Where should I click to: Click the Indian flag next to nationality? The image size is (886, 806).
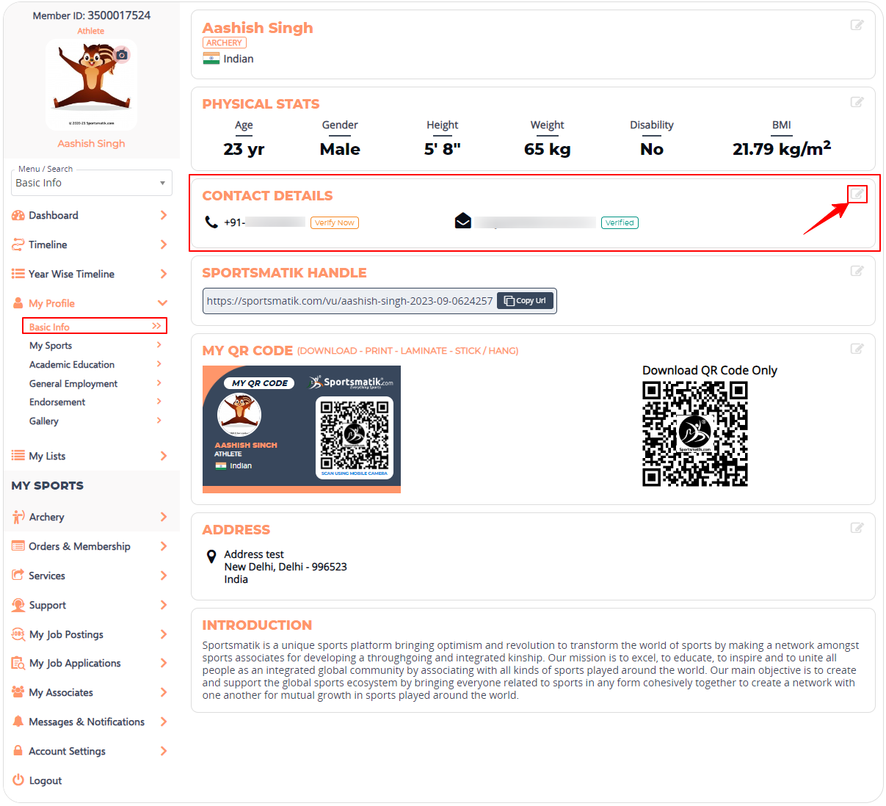click(x=211, y=59)
